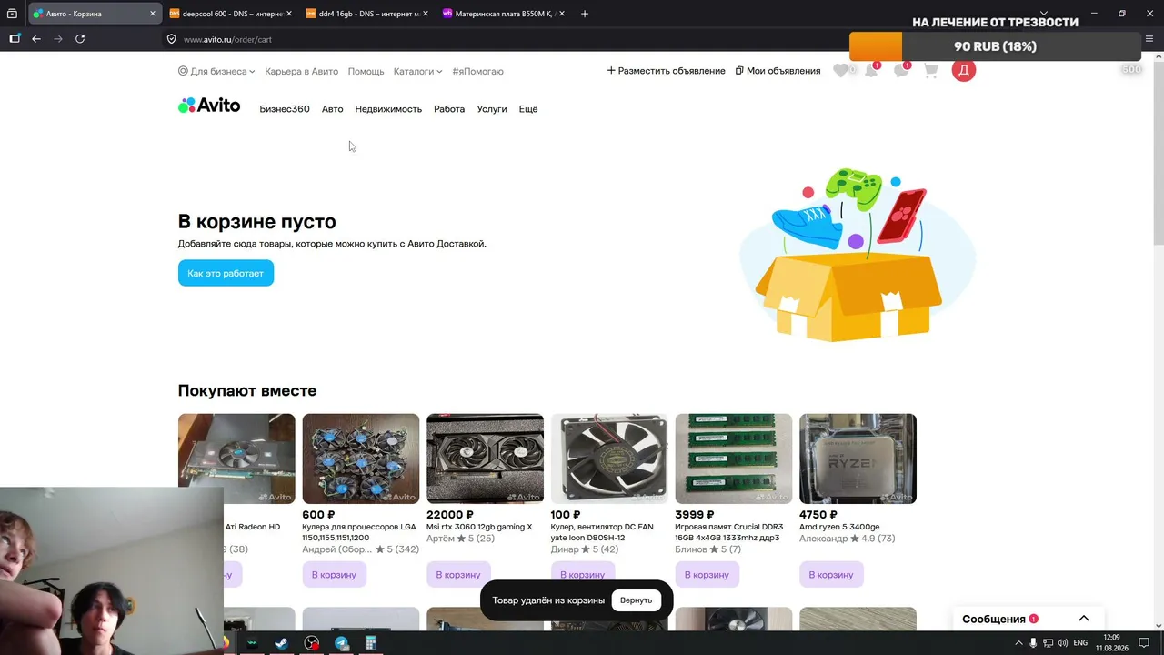Click Карьера в Авито link
This screenshot has height=655, width=1164.
point(301,71)
